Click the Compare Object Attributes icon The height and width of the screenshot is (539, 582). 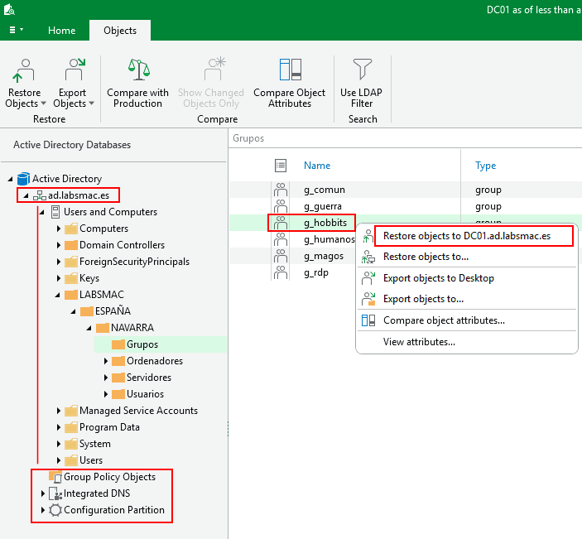pos(290,70)
